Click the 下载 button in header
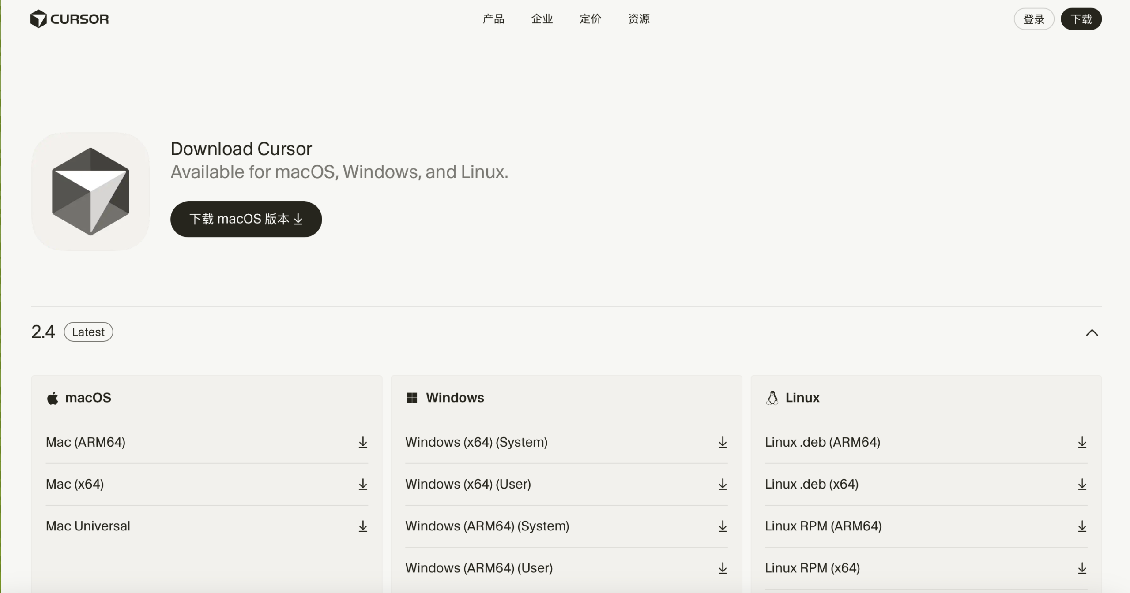This screenshot has height=593, width=1130. [1081, 19]
